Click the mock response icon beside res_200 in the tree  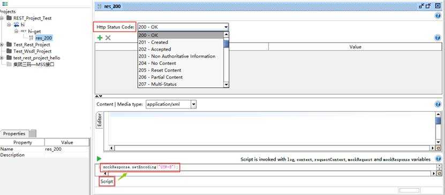tap(31, 38)
